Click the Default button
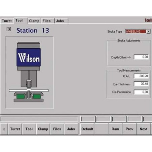The width and height of the screenshot is (152, 152). pos(87,129)
